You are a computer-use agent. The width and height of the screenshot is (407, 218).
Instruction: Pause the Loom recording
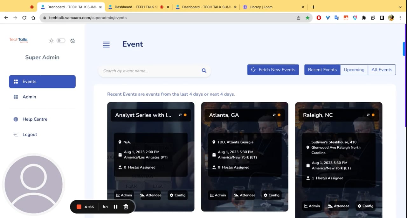(116, 207)
